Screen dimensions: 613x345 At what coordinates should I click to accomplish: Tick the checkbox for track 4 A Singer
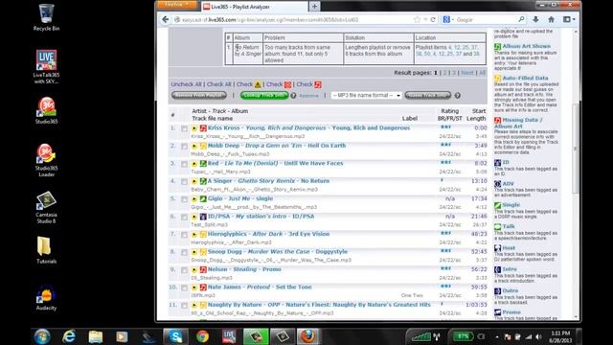184,181
